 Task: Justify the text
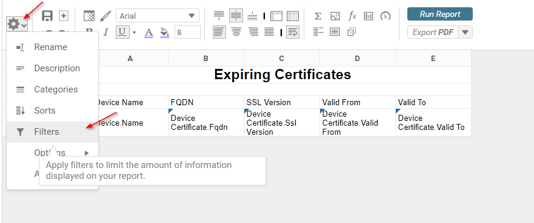(x=269, y=32)
